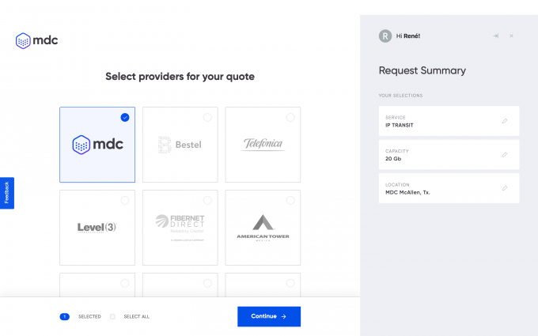Click the American Tower provider card logo
538x336 pixels.
click(263, 228)
